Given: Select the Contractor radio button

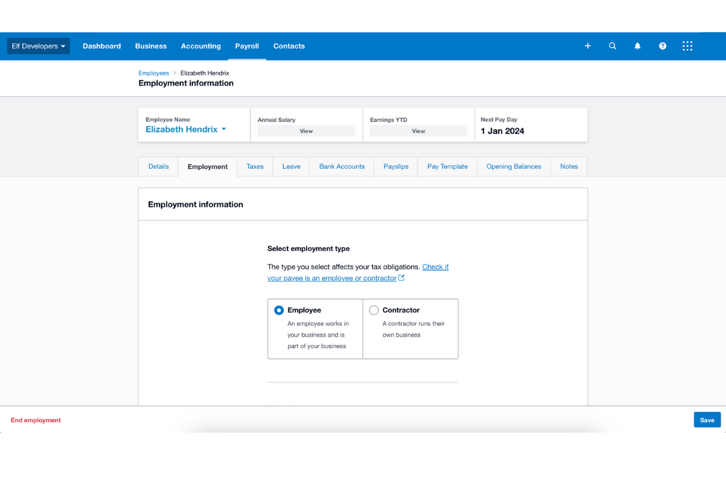Looking at the screenshot, I should 374,310.
